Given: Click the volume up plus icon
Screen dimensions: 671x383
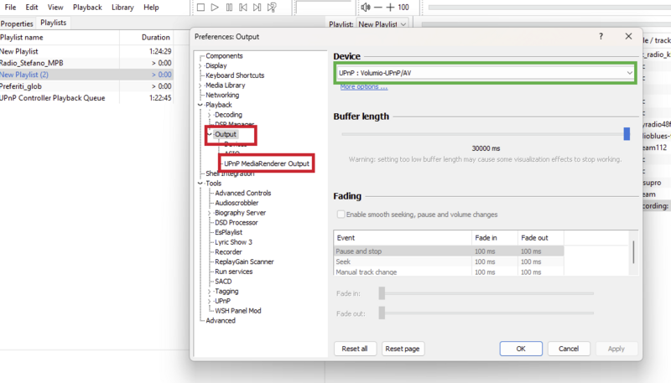Looking at the screenshot, I should point(390,8).
